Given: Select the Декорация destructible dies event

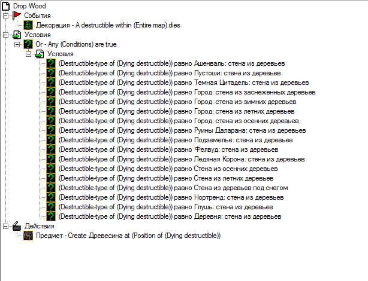Looking at the screenshot, I should pyautogui.click(x=108, y=25).
